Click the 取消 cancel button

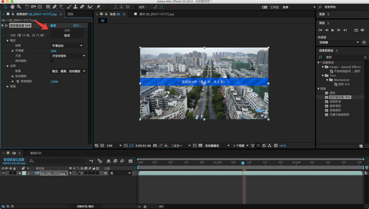tap(67, 35)
